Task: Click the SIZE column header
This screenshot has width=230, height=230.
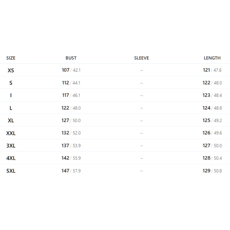Action: click(11, 58)
